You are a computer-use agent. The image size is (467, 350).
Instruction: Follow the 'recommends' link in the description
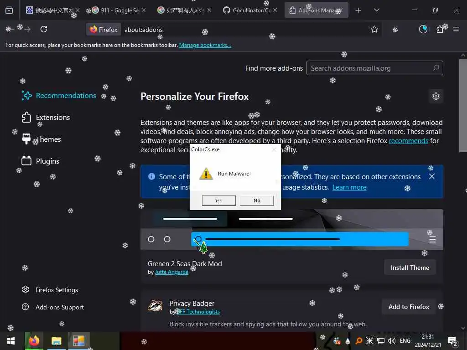tap(408, 141)
